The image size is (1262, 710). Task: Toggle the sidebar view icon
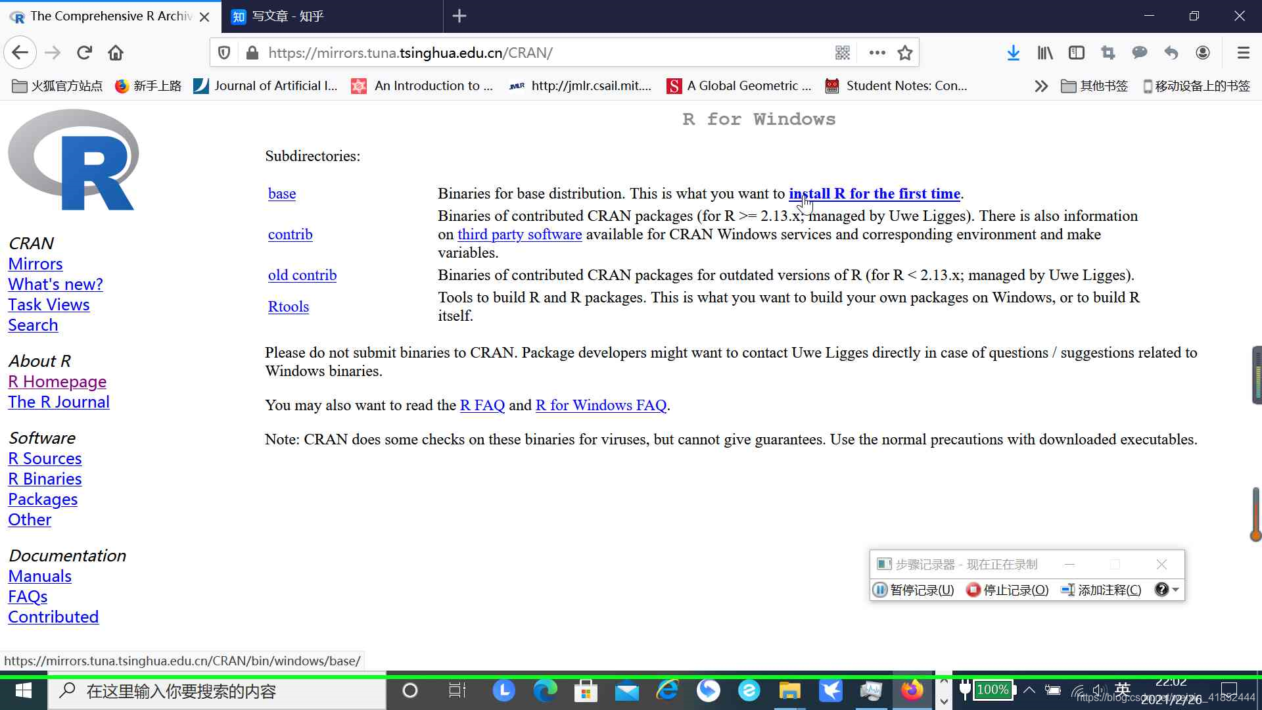coord(1076,53)
